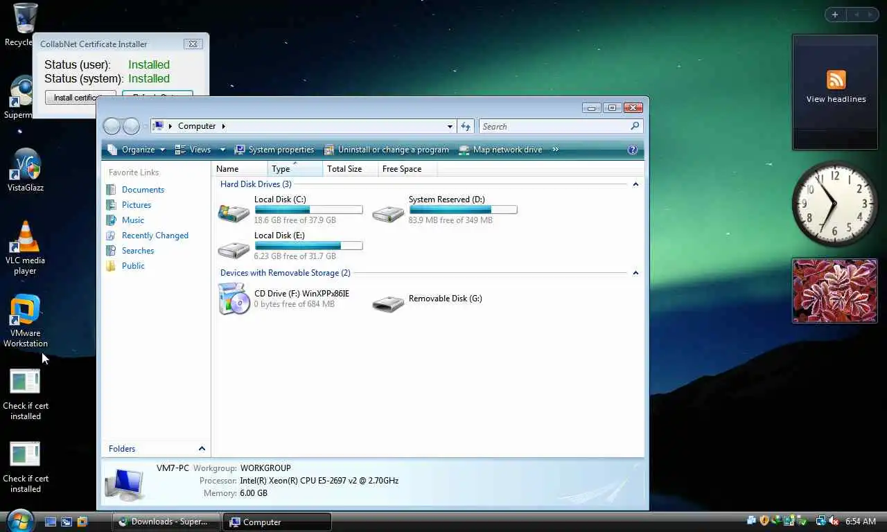Click into the Explorer Search field

[554, 126]
